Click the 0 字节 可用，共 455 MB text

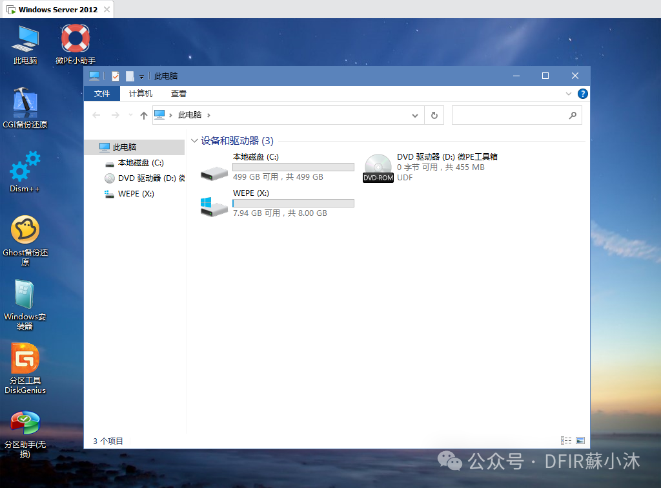[440, 167]
